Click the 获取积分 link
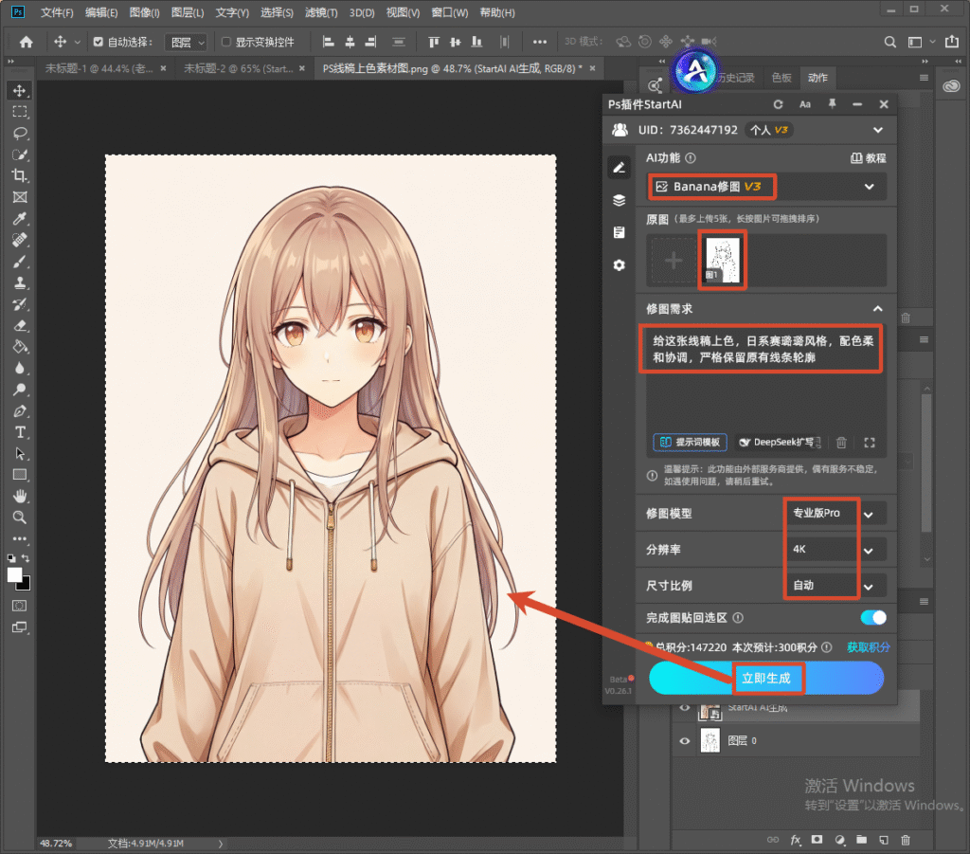Viewport: 970px width, 854px height. pos(868,647)
